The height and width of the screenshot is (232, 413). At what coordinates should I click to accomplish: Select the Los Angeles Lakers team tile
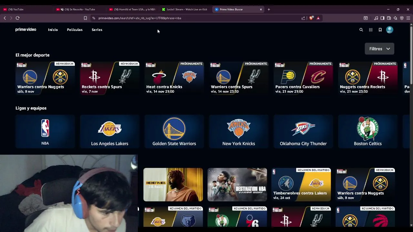(x=110, y=131)
